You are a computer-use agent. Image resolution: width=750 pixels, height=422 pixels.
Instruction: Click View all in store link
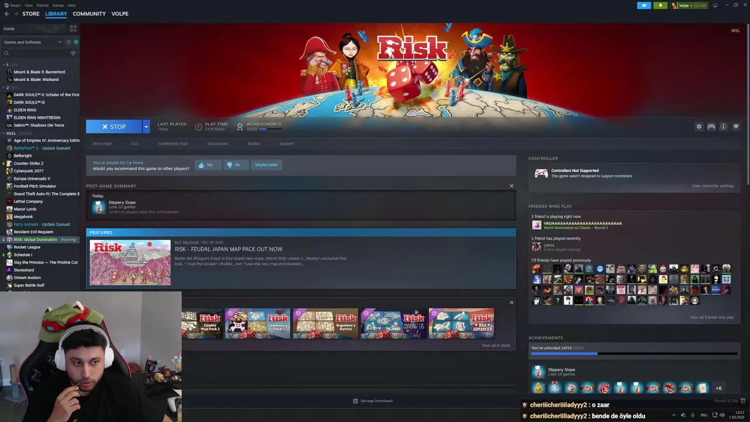496,345
